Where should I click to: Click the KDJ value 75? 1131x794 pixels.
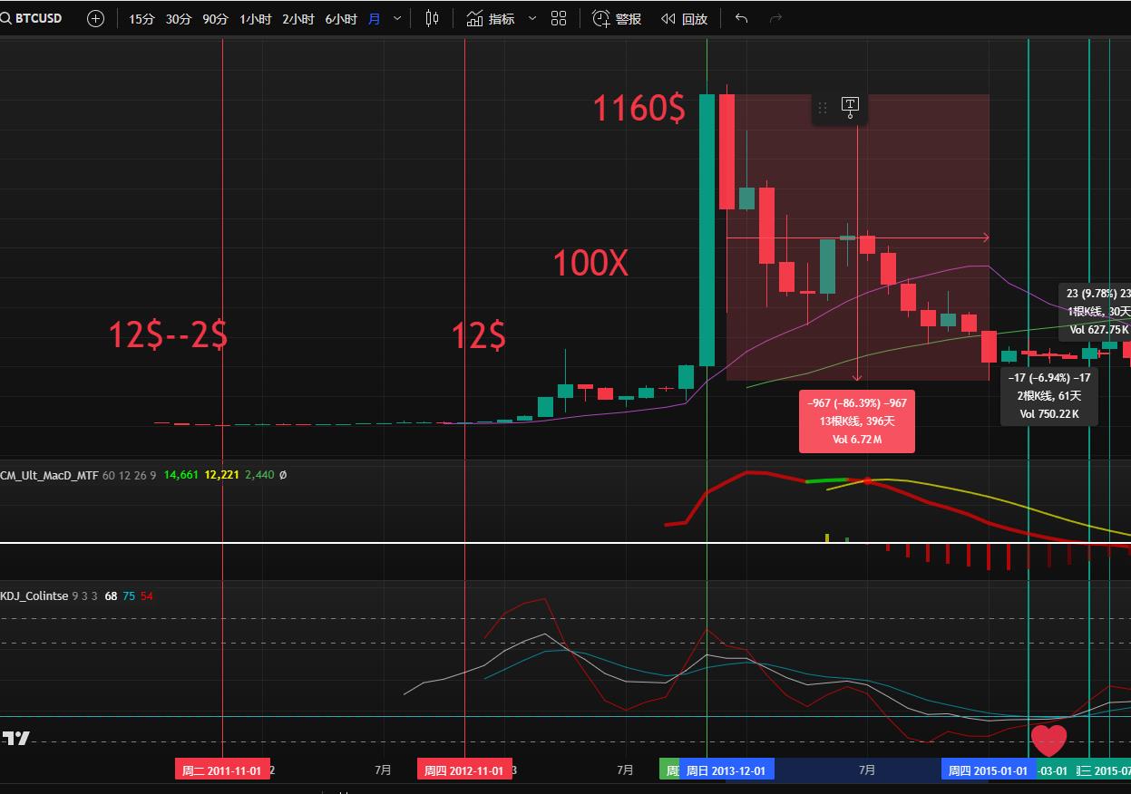click(x=129, y=595)
